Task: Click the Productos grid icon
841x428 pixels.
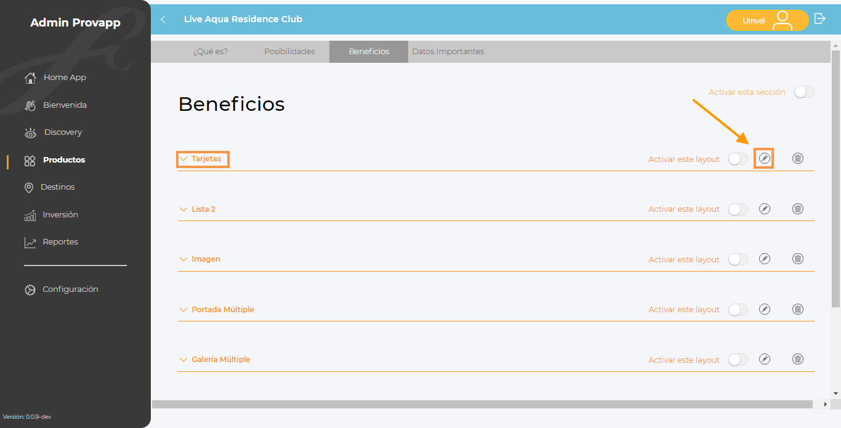Action: (30, 160)
